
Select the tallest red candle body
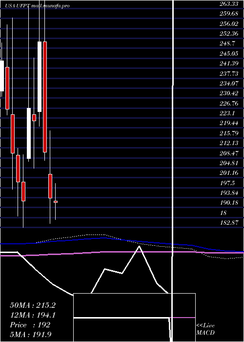pyautogui.click(x=45, y=97)
